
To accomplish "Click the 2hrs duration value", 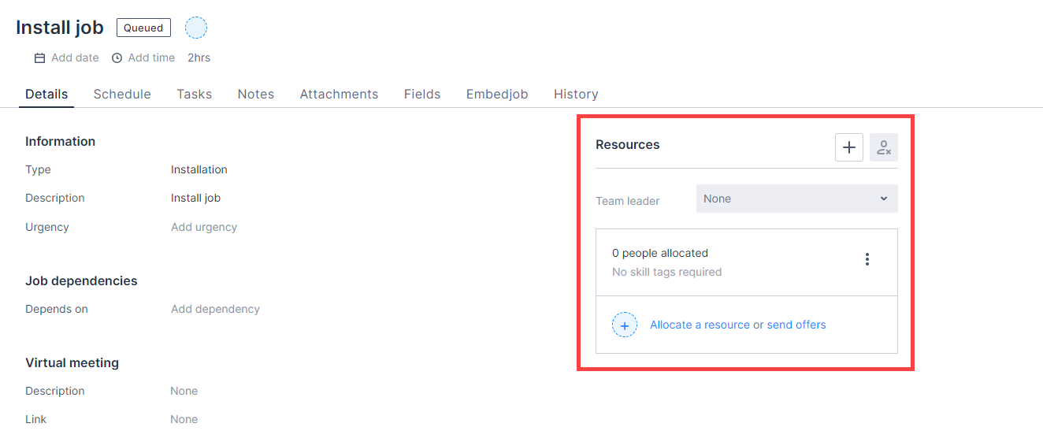I will (x=199, y=58).
